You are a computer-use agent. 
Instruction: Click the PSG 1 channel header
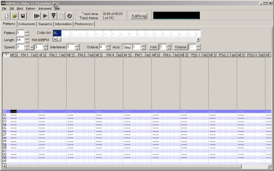[x=195, y=55]
